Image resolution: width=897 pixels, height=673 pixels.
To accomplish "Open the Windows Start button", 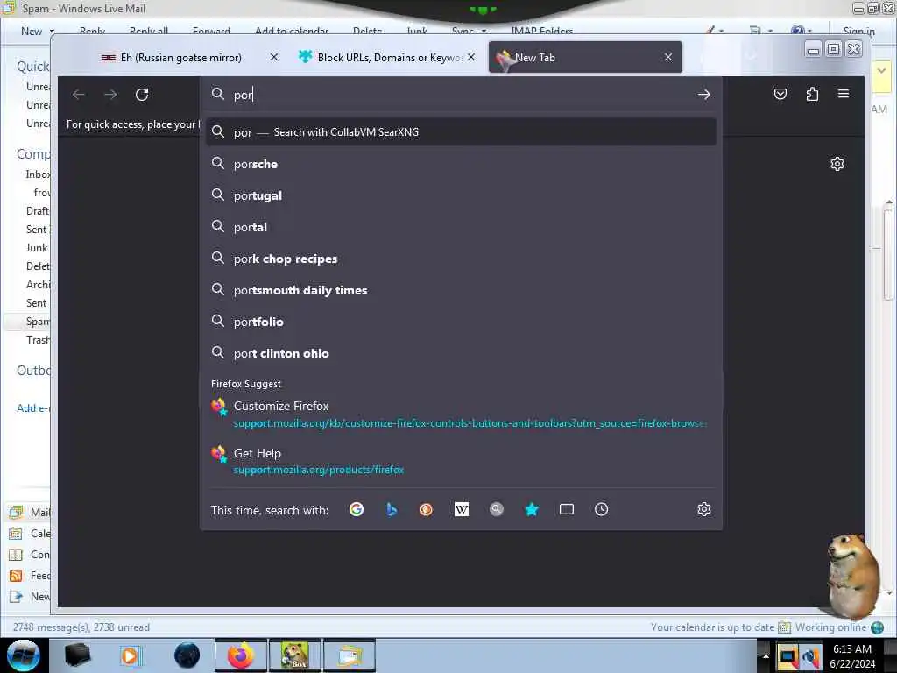I will [24, 655].
